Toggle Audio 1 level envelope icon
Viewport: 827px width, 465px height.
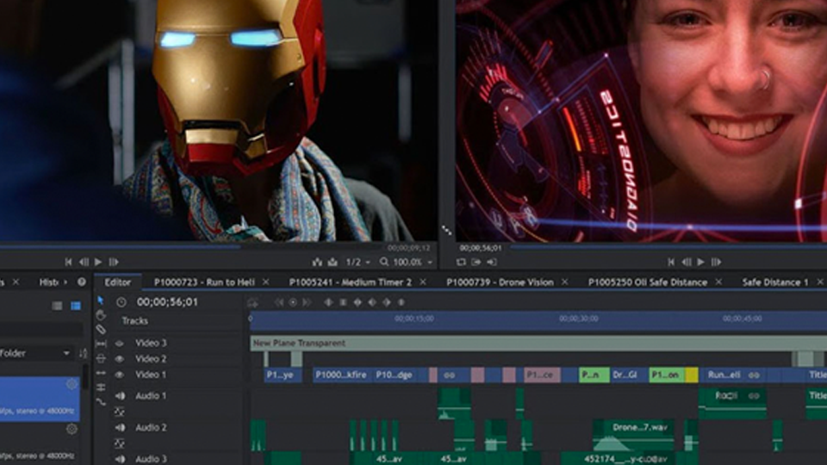click(121, 412)
